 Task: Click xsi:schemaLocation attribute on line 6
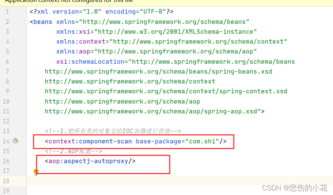pyautogui.click(x=176, y=62)
